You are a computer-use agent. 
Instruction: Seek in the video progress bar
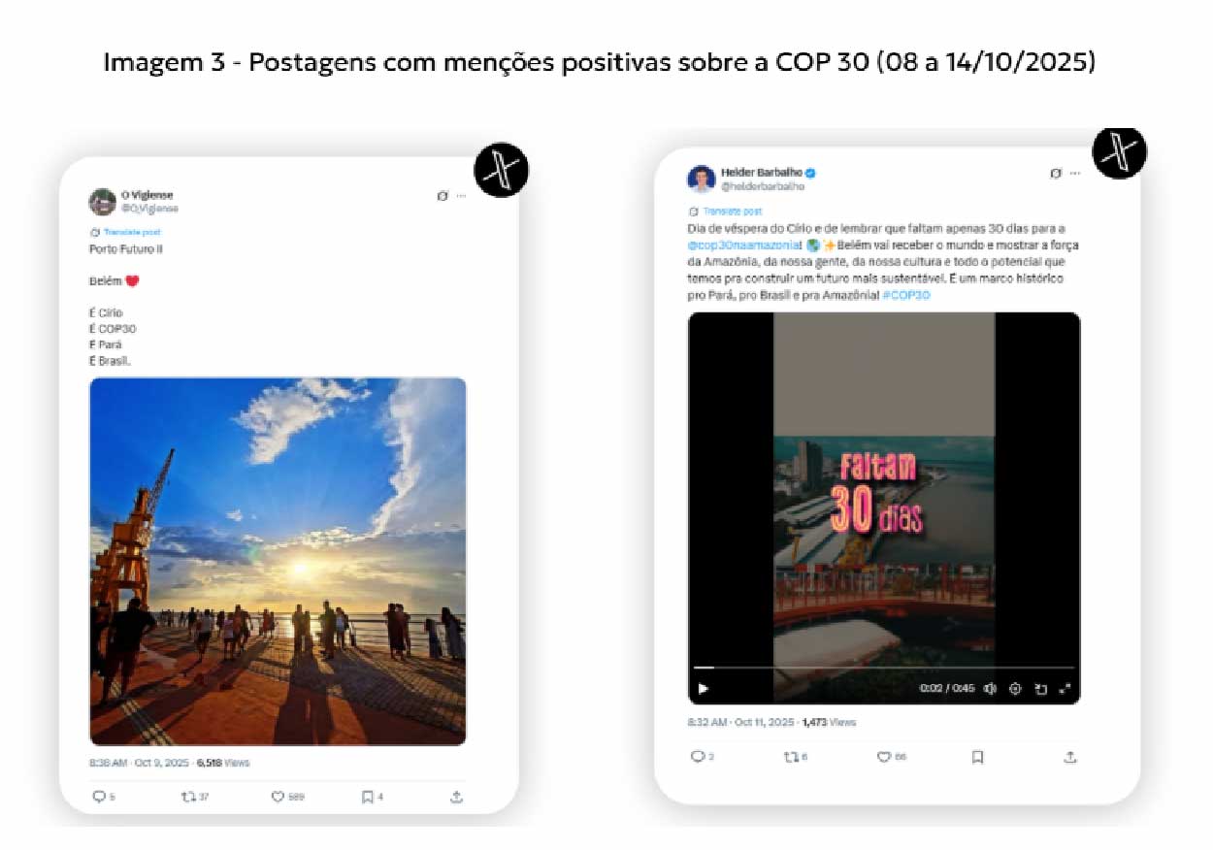(x=884, y=668)
